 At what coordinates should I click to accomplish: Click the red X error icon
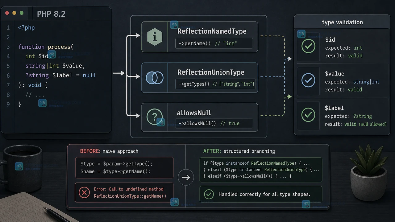84,193
